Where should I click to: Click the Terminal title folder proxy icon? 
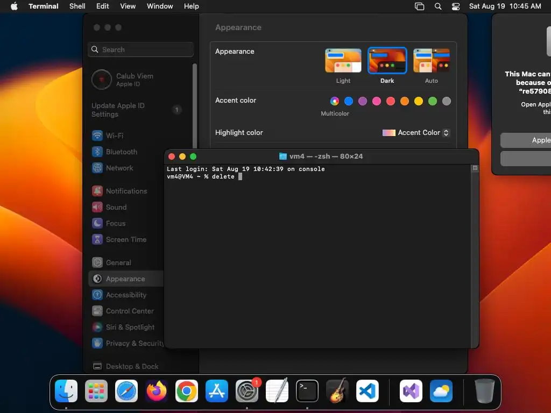283,156
